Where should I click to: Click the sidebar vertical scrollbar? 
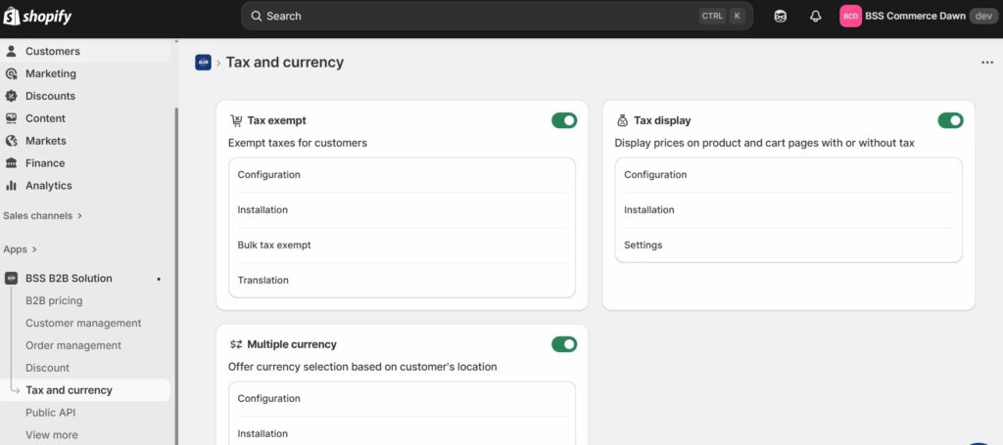pos(176,275)
